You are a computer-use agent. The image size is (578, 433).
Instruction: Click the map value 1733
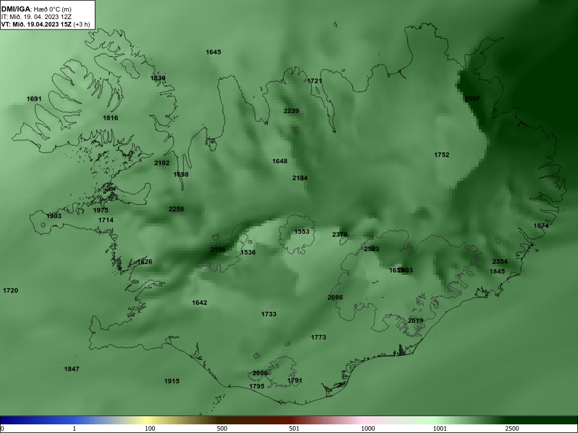[269, 314]
